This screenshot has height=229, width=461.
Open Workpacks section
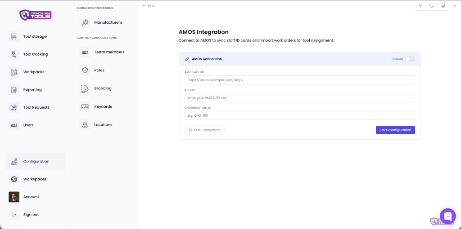34,72
